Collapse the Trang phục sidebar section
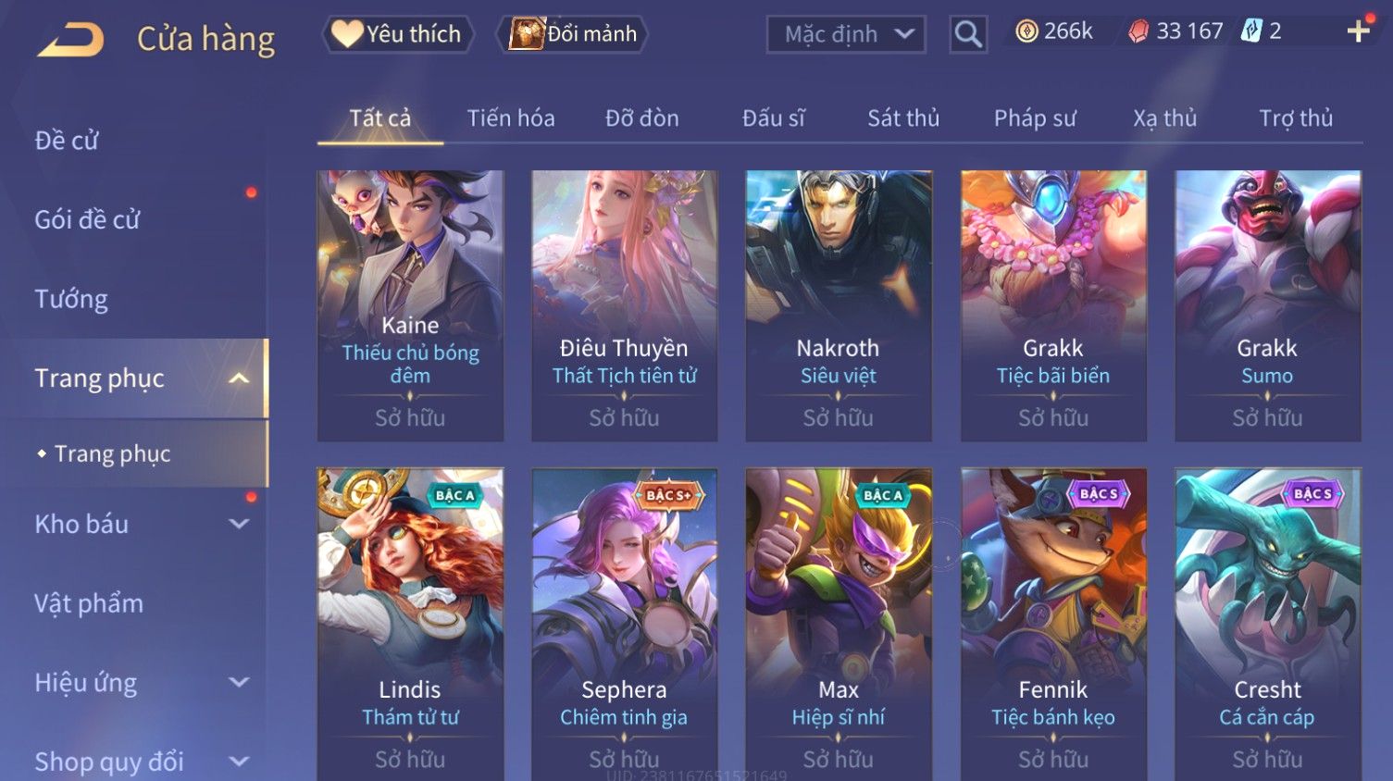 click(239, 378)
